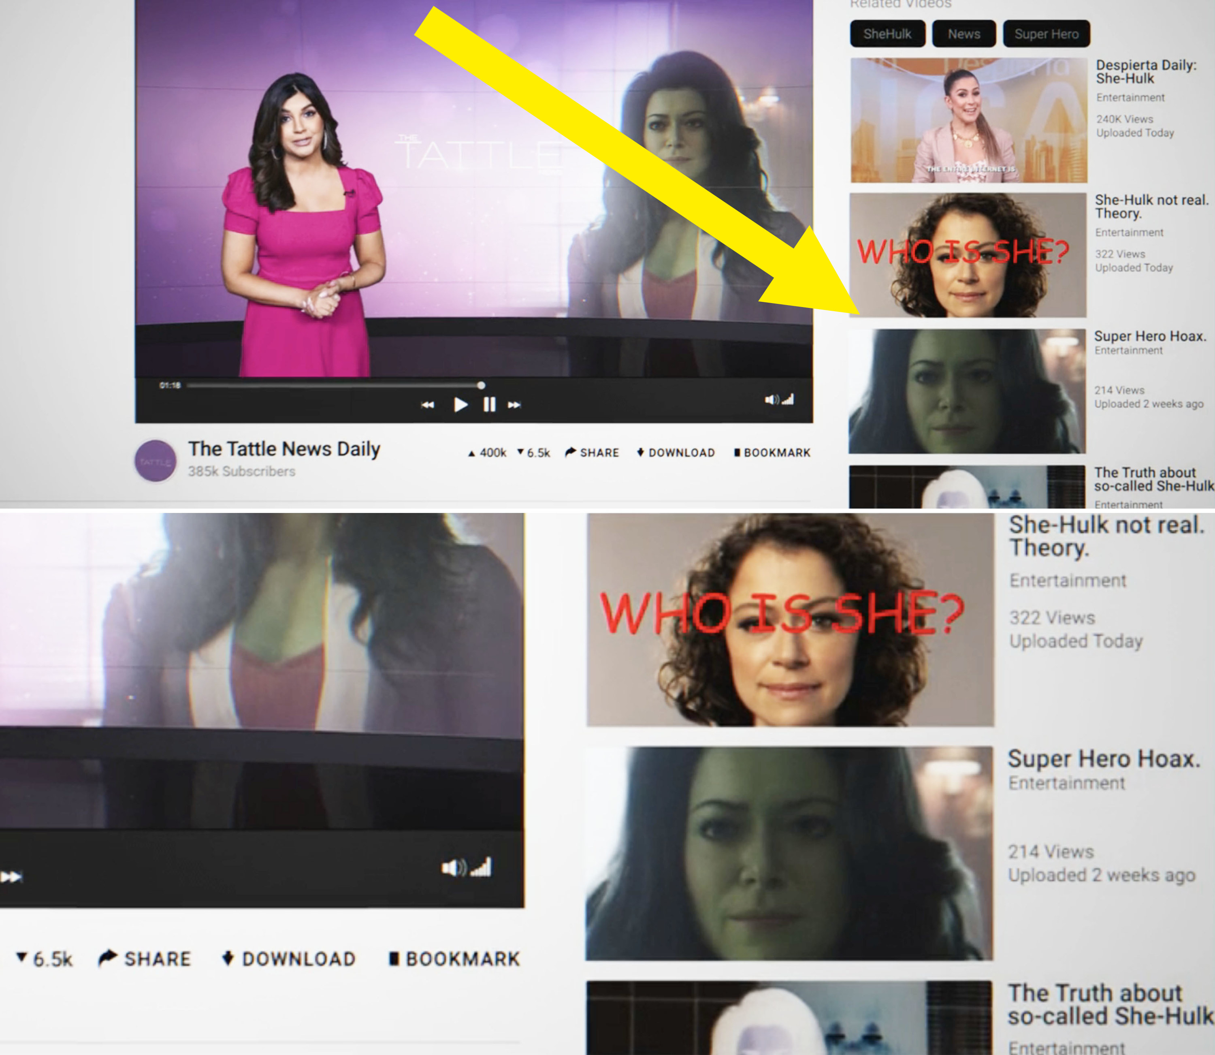Screen dimensions: 1215x1055
Task: Click DOWNLOAD in the enlarged close-up
Action: [x=289, y=959]
